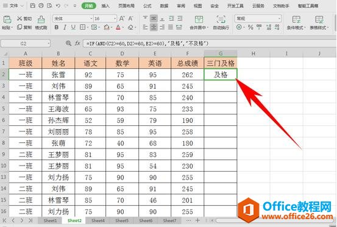Apply distributed alignment icon
This screenshot has height=227, width=337.
(x=179, y=27)
